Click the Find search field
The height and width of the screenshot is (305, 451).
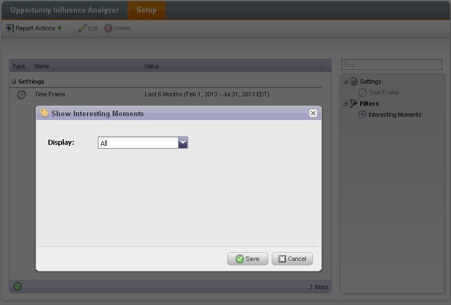tap(392, 64)
